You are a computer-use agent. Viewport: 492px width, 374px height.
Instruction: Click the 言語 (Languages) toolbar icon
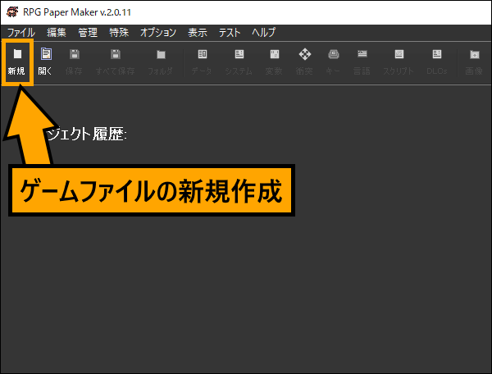pyautogui.click(x=362, y=62)
